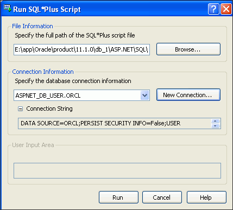Click the New Connection... button

(188, 95)
